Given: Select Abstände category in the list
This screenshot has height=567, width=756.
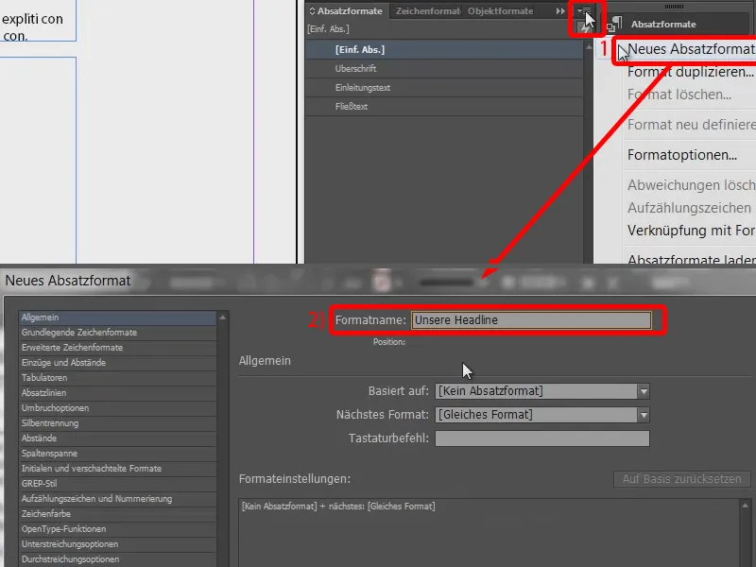Looking at the screenshot, I should click(x=117, y=438).
